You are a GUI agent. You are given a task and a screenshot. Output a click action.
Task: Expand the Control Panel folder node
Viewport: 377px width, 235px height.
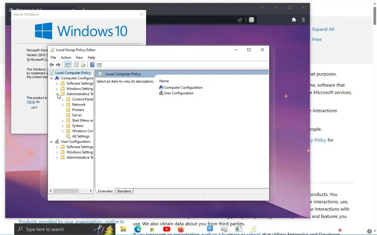pyautogui.click(x=63, y=99)
